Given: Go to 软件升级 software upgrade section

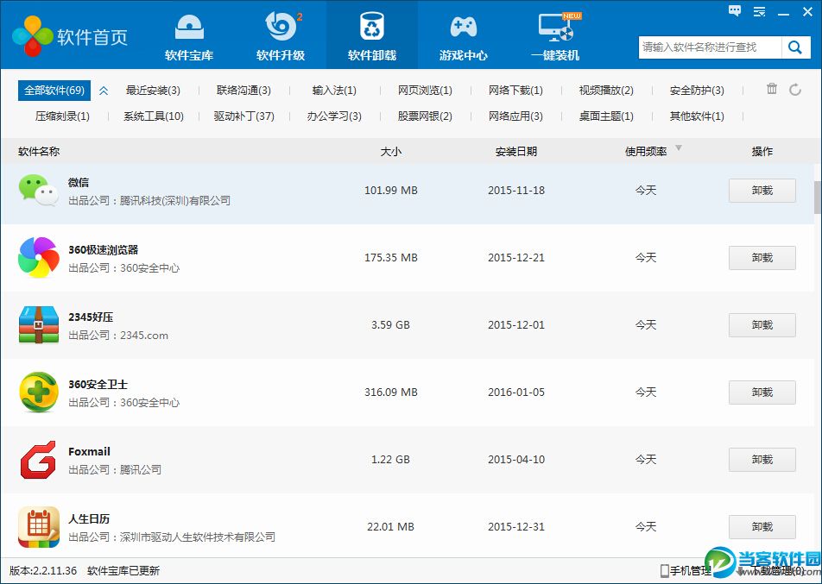Looking at the screenshot, I should coord(281,36).
